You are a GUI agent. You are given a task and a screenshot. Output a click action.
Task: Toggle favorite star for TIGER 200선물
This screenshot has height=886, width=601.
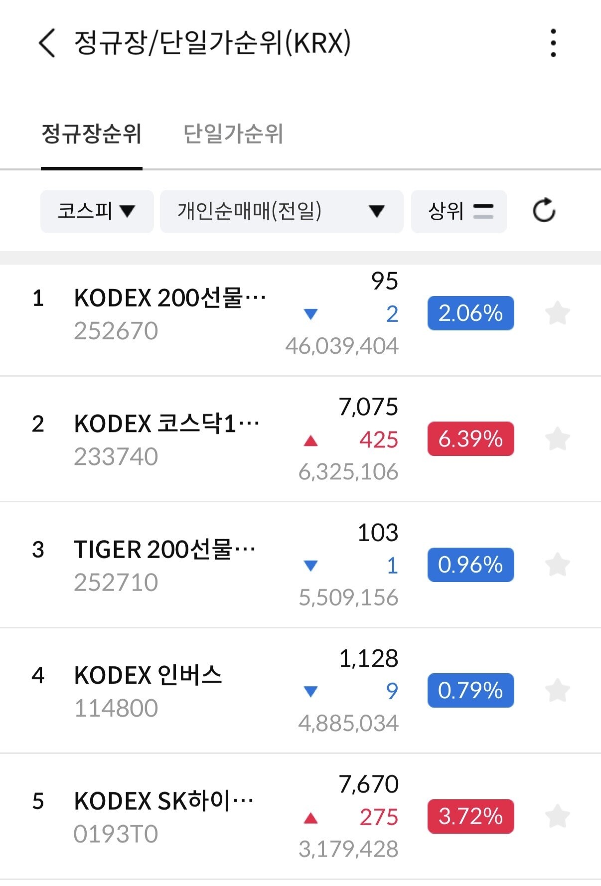tap(557, 565)
